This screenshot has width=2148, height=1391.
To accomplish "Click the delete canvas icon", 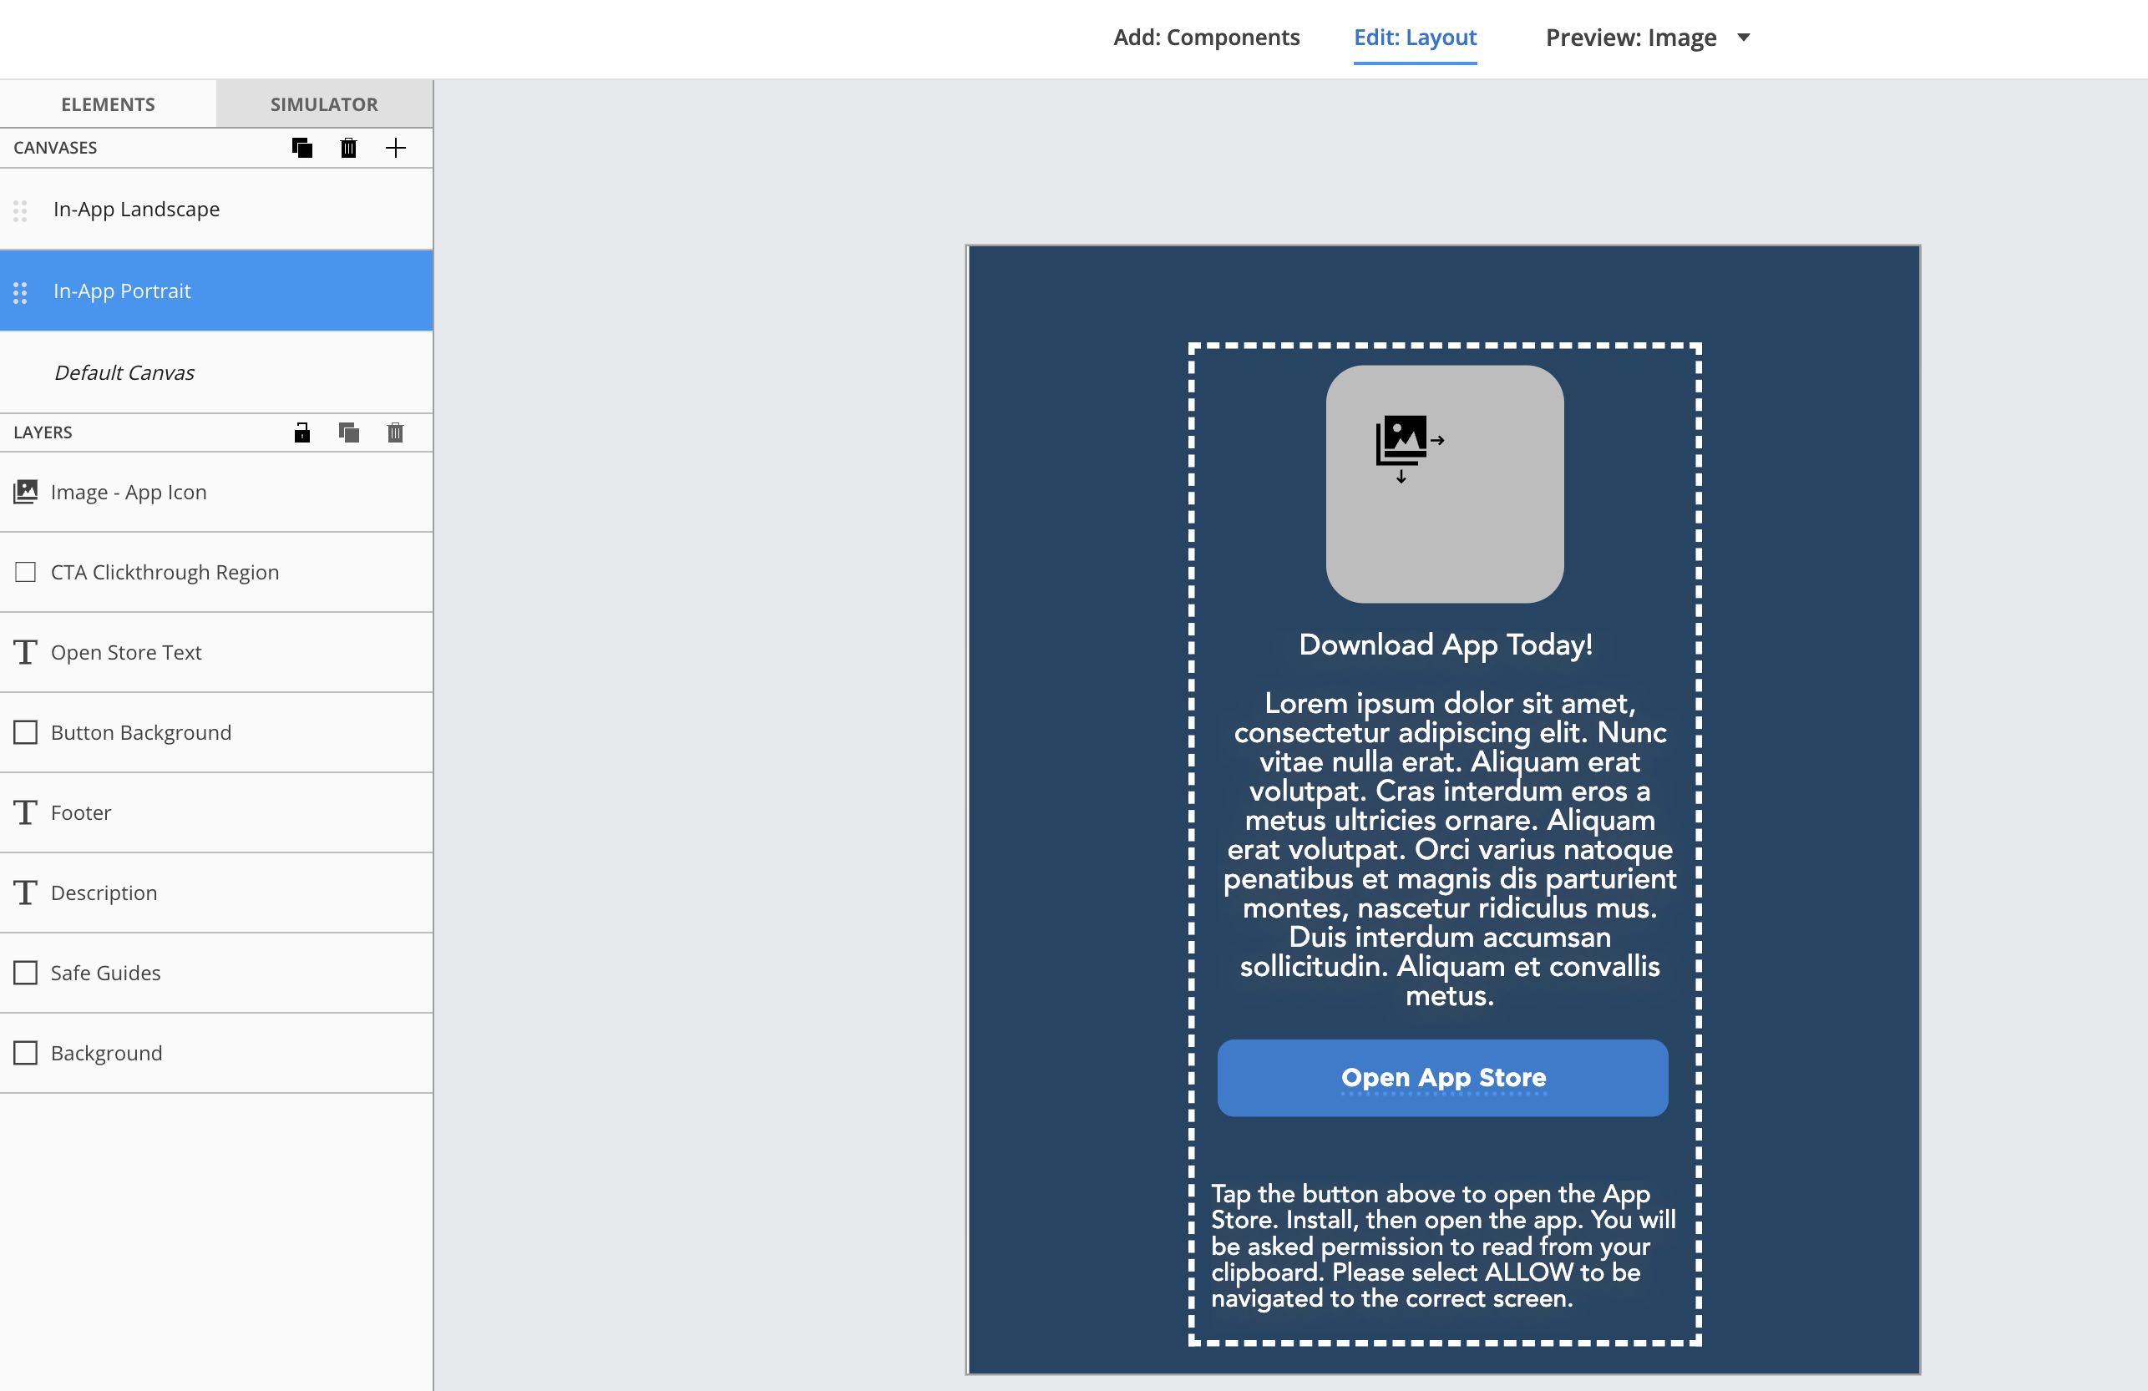I will pyautogui.click(x=349, y=147).
